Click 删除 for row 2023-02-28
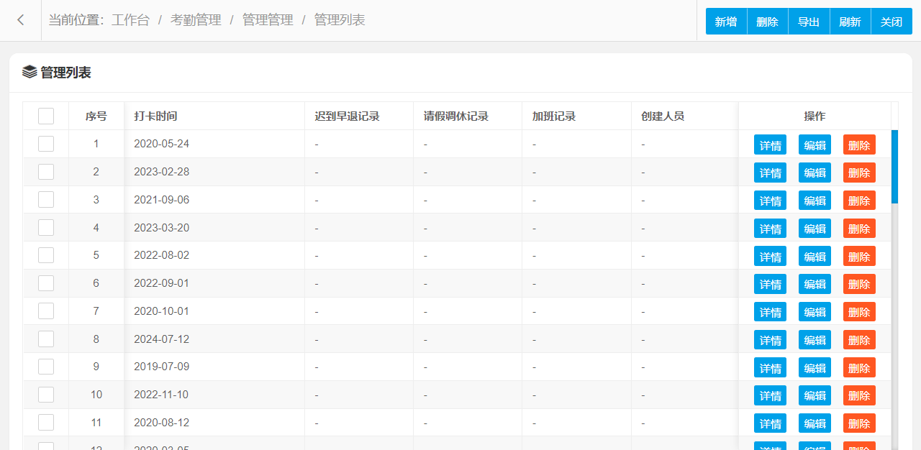Screen dimensions: 921x450 tap(859, 173)
